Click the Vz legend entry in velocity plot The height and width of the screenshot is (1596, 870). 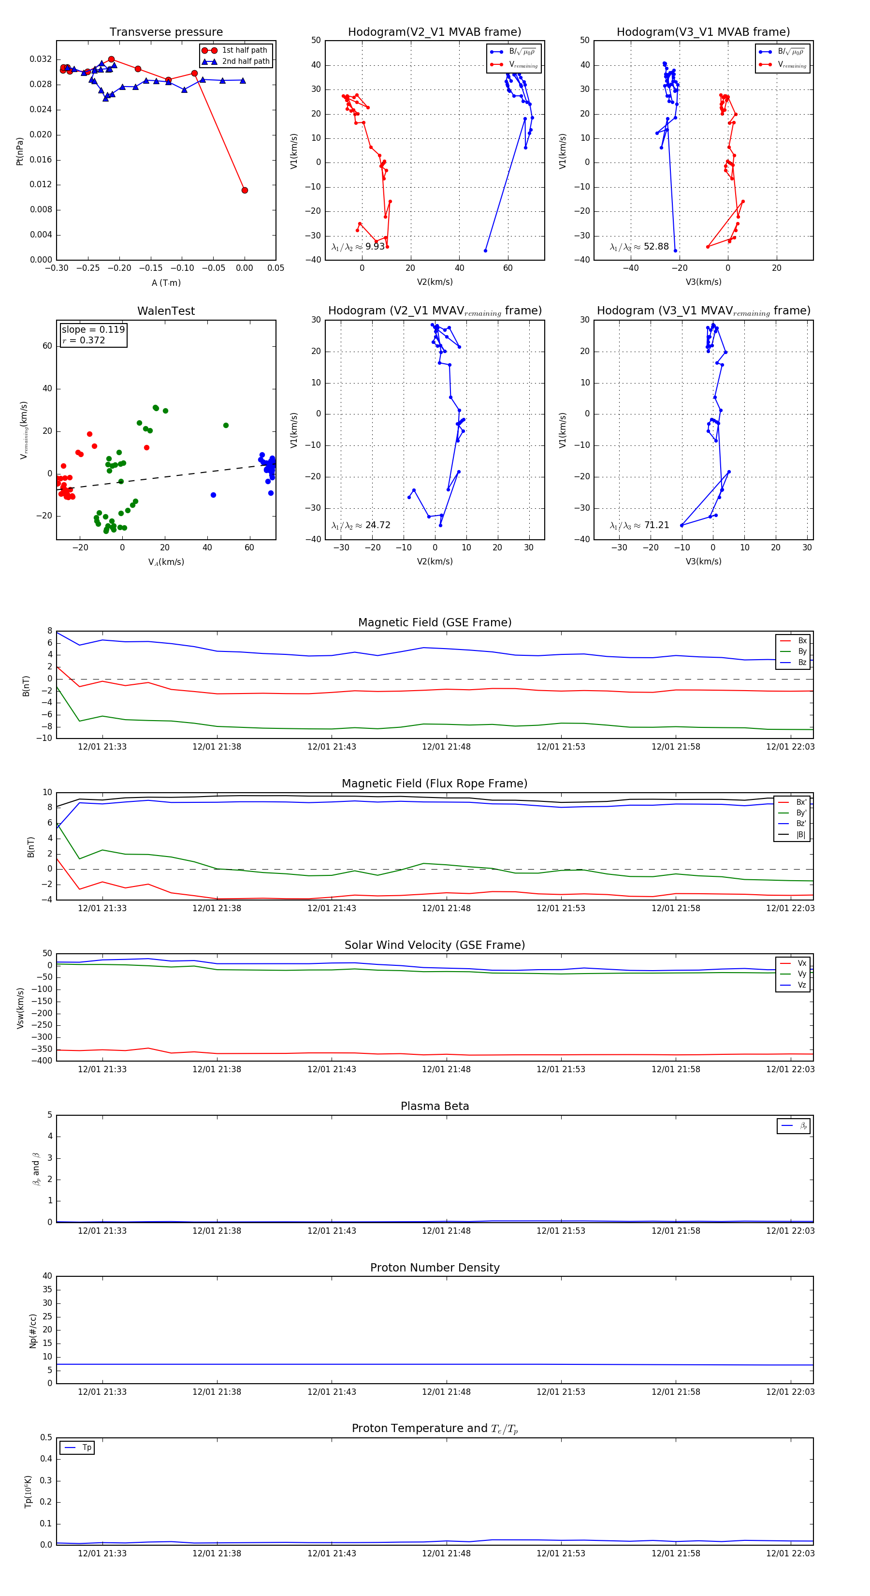(793, 985)
